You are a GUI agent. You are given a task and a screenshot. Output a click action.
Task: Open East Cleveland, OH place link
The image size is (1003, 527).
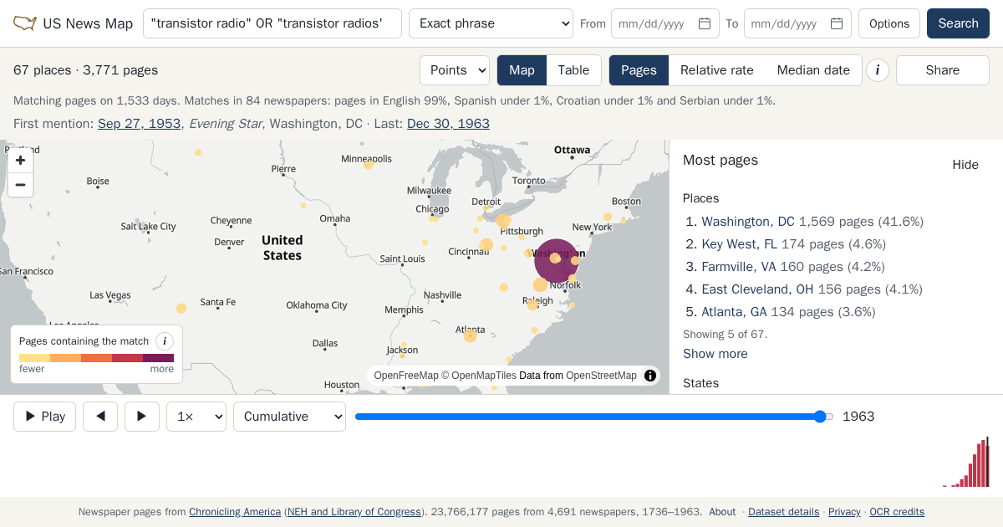(x=757, y=289)
